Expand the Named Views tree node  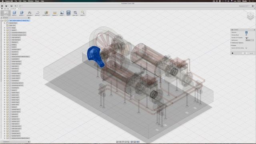[x=4, y=23]
